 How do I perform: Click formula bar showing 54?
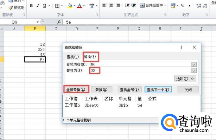[139, 22]
